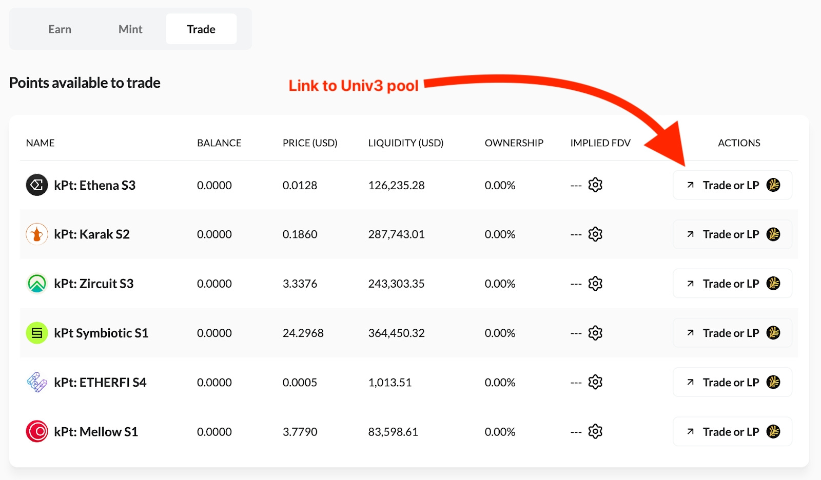
Task: Click the gold leaf icon in Ethena S3's Trade or LP button
Action: [x=773, y=185]
